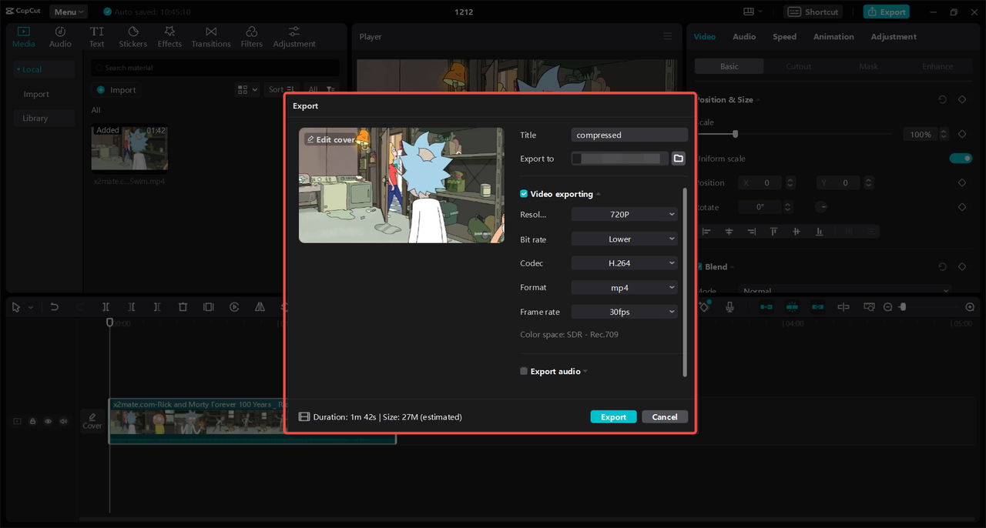This screenshot has width=986, height=528.
Task: Open the Filters panel
Action: point(251,37)
